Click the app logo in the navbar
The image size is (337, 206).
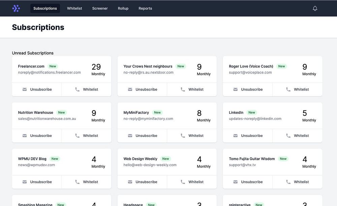pos(16,8)
